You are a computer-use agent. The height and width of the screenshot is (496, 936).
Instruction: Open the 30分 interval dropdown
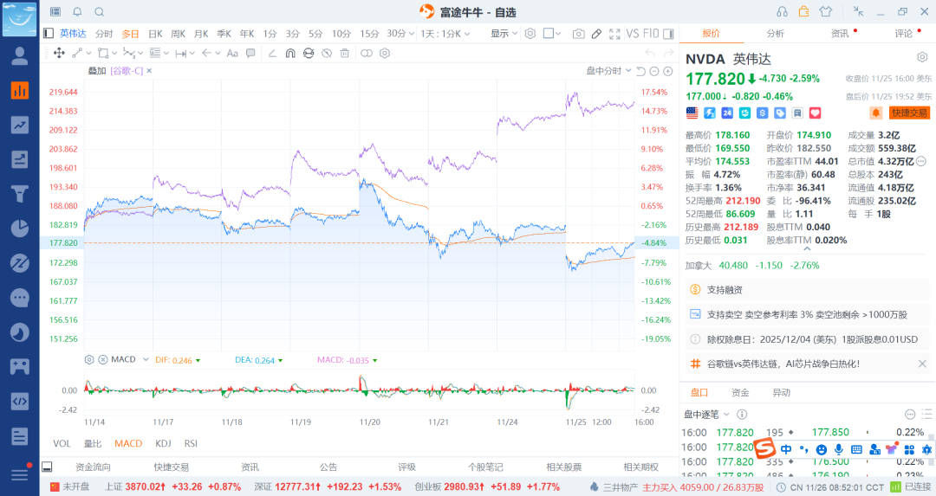pyautogui.click(x=400, y=34)
